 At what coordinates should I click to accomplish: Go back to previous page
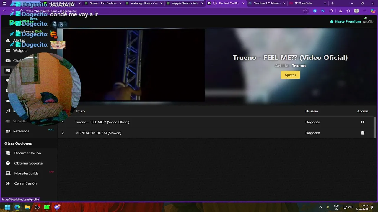[x=4, y=11]
